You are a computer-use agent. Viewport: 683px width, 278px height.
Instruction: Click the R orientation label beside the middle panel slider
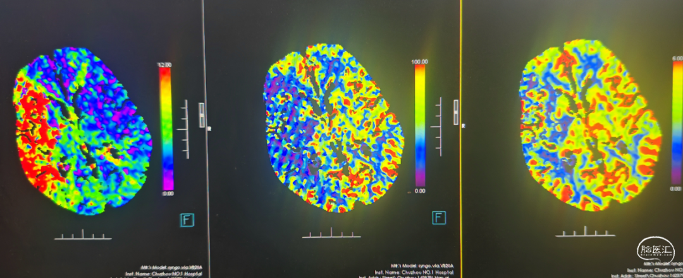pos(463,125)
